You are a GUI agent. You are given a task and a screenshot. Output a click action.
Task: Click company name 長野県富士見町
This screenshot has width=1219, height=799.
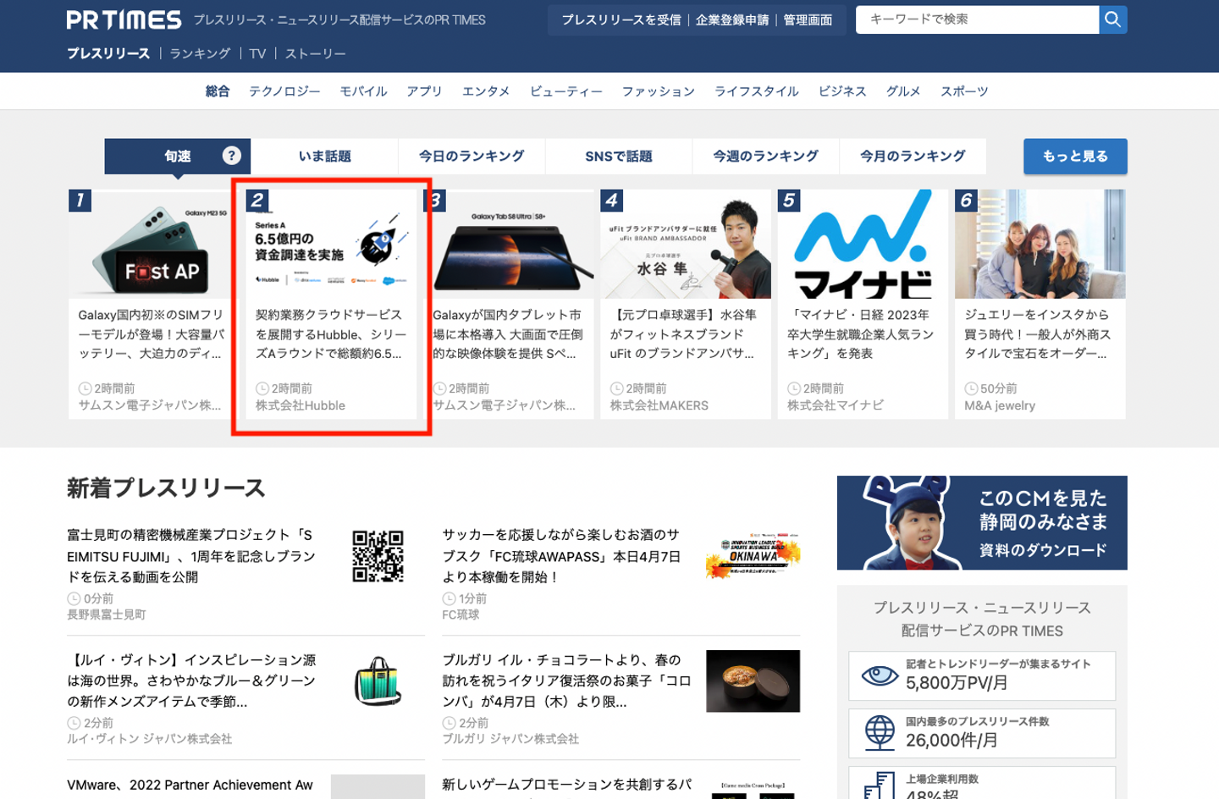107,614
